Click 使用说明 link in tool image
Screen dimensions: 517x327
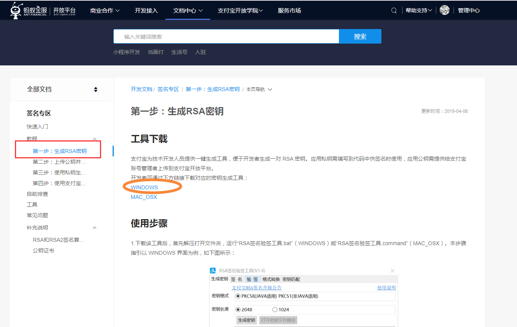coord(386,288)
